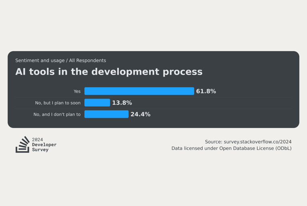Click the 13.8% value label
Screen dimensions: 307x206
(122, 103)
